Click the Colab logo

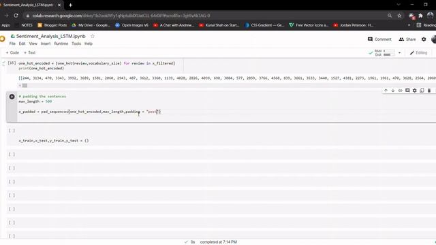(x=3, y=39)
